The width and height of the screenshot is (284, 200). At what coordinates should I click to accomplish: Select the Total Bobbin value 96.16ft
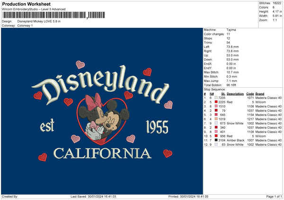coord(231,85)
